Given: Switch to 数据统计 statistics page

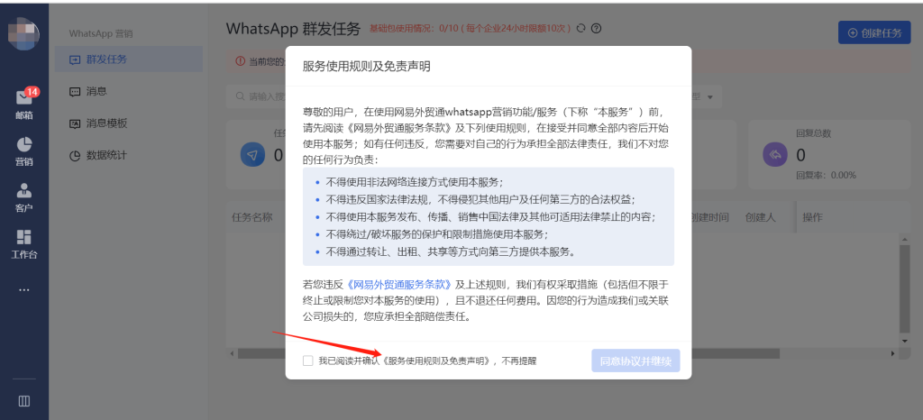Looking at the screenshot, I should [x=106, y=155].
